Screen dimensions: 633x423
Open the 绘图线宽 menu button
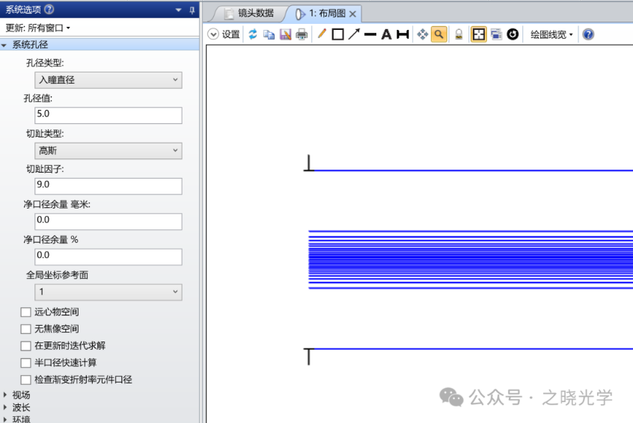pyautogui.click(x=551, y=34)
